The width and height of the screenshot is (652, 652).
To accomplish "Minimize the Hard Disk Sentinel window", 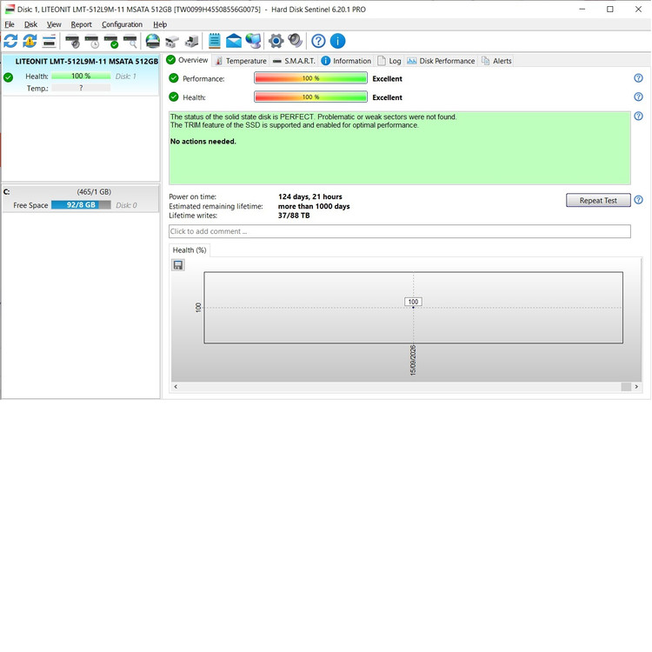I will [582, 10].
